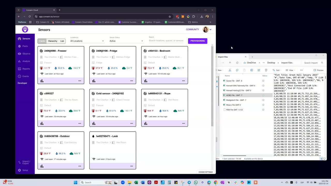
Task: Click Delete in the Import Files toolbar
Action: (266, 70)
